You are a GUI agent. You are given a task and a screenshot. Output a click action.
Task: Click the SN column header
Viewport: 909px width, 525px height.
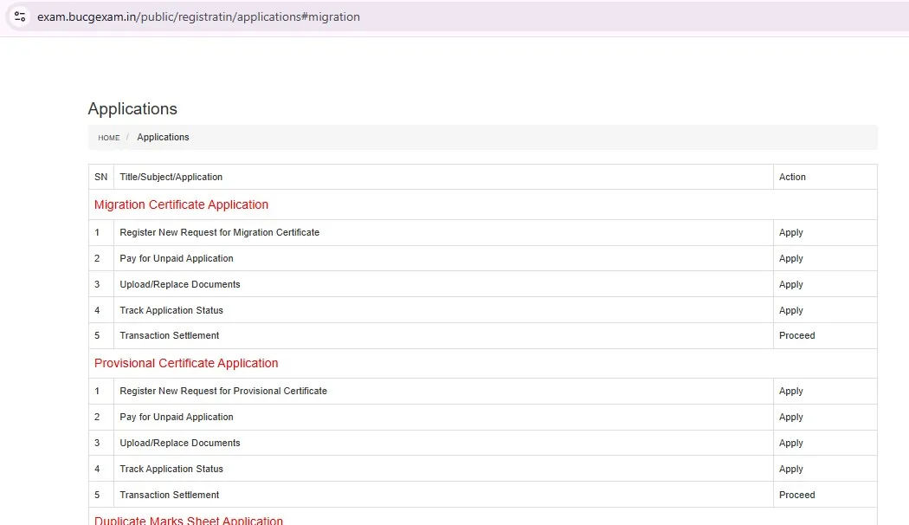(x=101, y=177)
